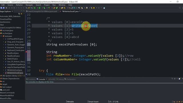Click the Pin Editor icon in toolbar

click(104, 8)
